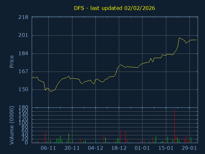Click the 150 price axis label

pos(23,89)
